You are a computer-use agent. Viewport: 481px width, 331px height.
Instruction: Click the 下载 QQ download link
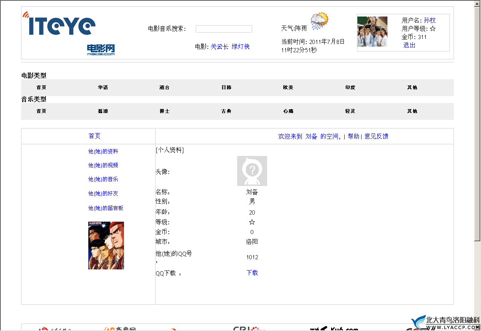point(252,273)
